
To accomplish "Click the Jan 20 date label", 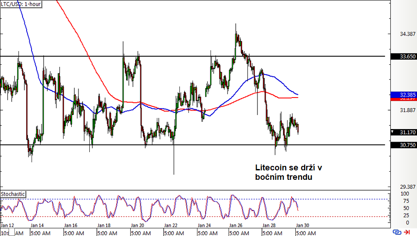I will coord(137,225).
